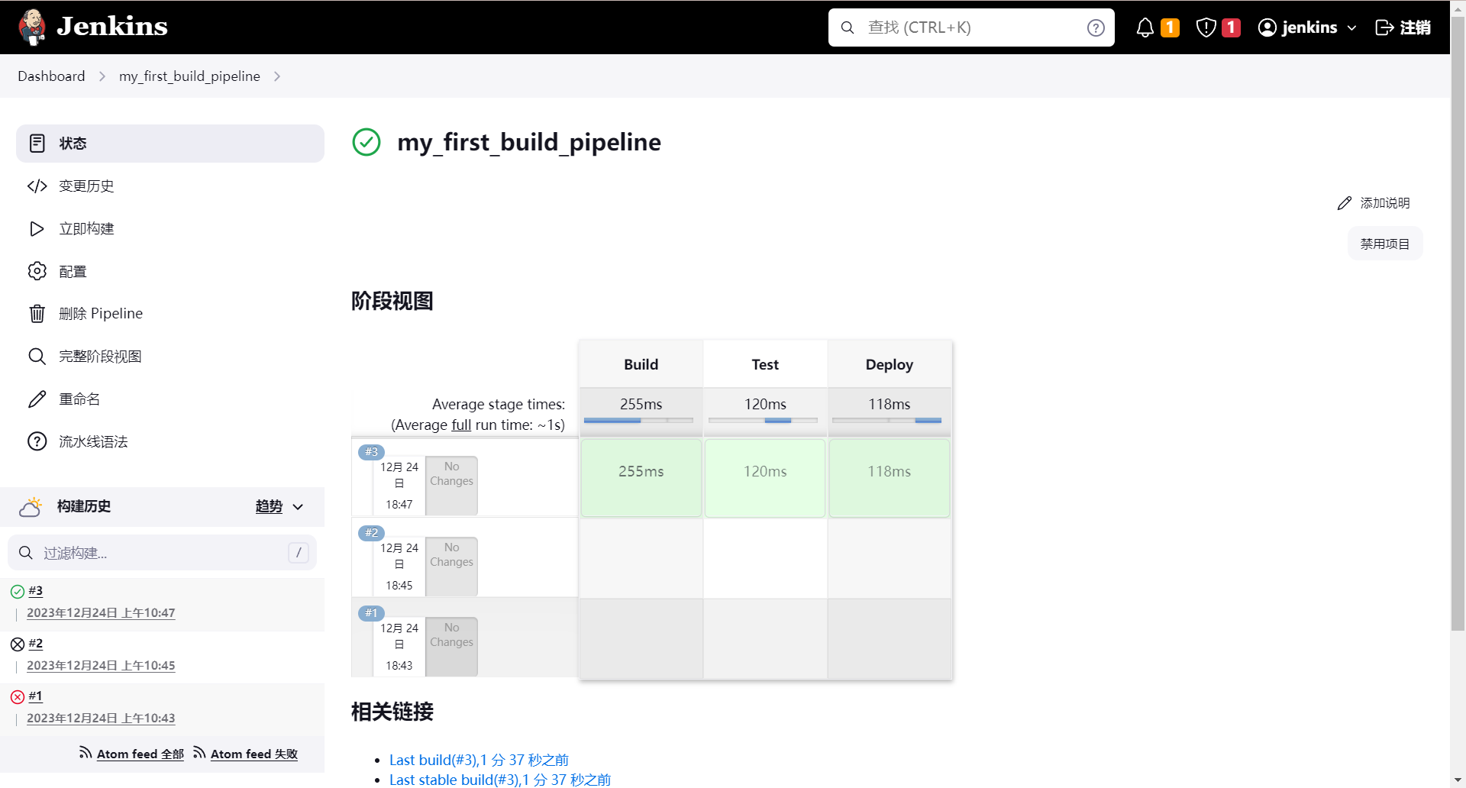Expand the jenkins user dropdown chevron
The image size is (1466, 788).
(x=1351, y=27)
